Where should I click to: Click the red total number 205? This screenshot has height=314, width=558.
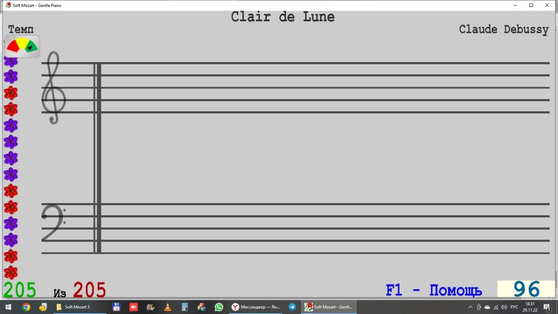click(89, 290)
